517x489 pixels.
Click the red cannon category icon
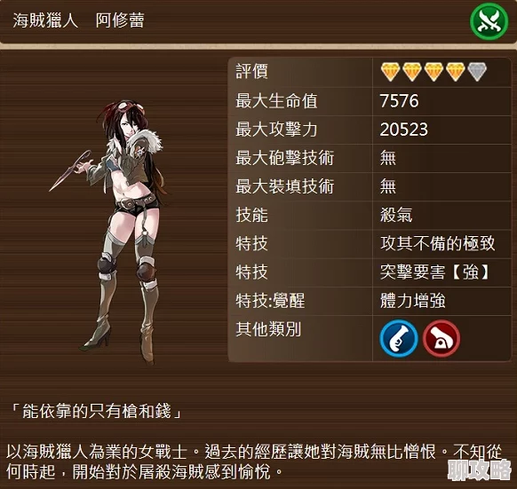[x=441, y=338]
